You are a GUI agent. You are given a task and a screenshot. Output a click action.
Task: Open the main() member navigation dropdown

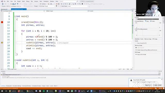point(110,11)
